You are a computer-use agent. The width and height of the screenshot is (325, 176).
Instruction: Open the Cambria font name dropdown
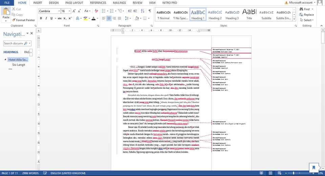click(x=58, y=11)
